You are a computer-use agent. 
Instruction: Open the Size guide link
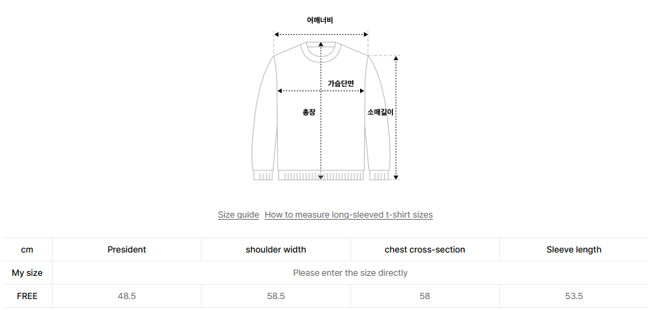click(x=239, y=215)
